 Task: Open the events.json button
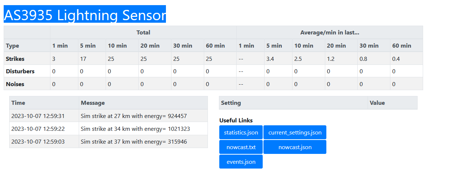[241, 162]
